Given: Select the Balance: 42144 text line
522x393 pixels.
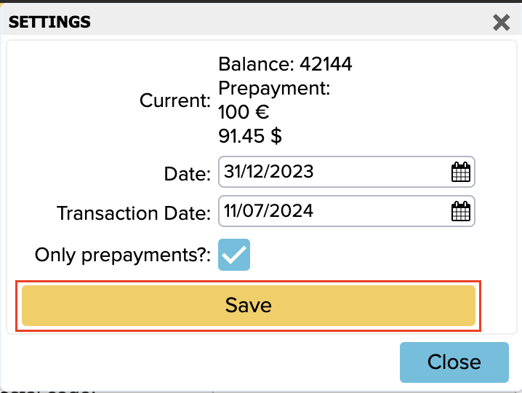Looking at the screenshot, I should click(x=285, y=65).
